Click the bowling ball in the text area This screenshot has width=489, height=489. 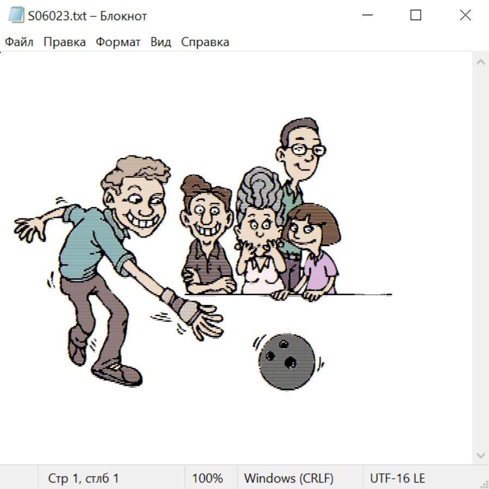tap(286, 362)
